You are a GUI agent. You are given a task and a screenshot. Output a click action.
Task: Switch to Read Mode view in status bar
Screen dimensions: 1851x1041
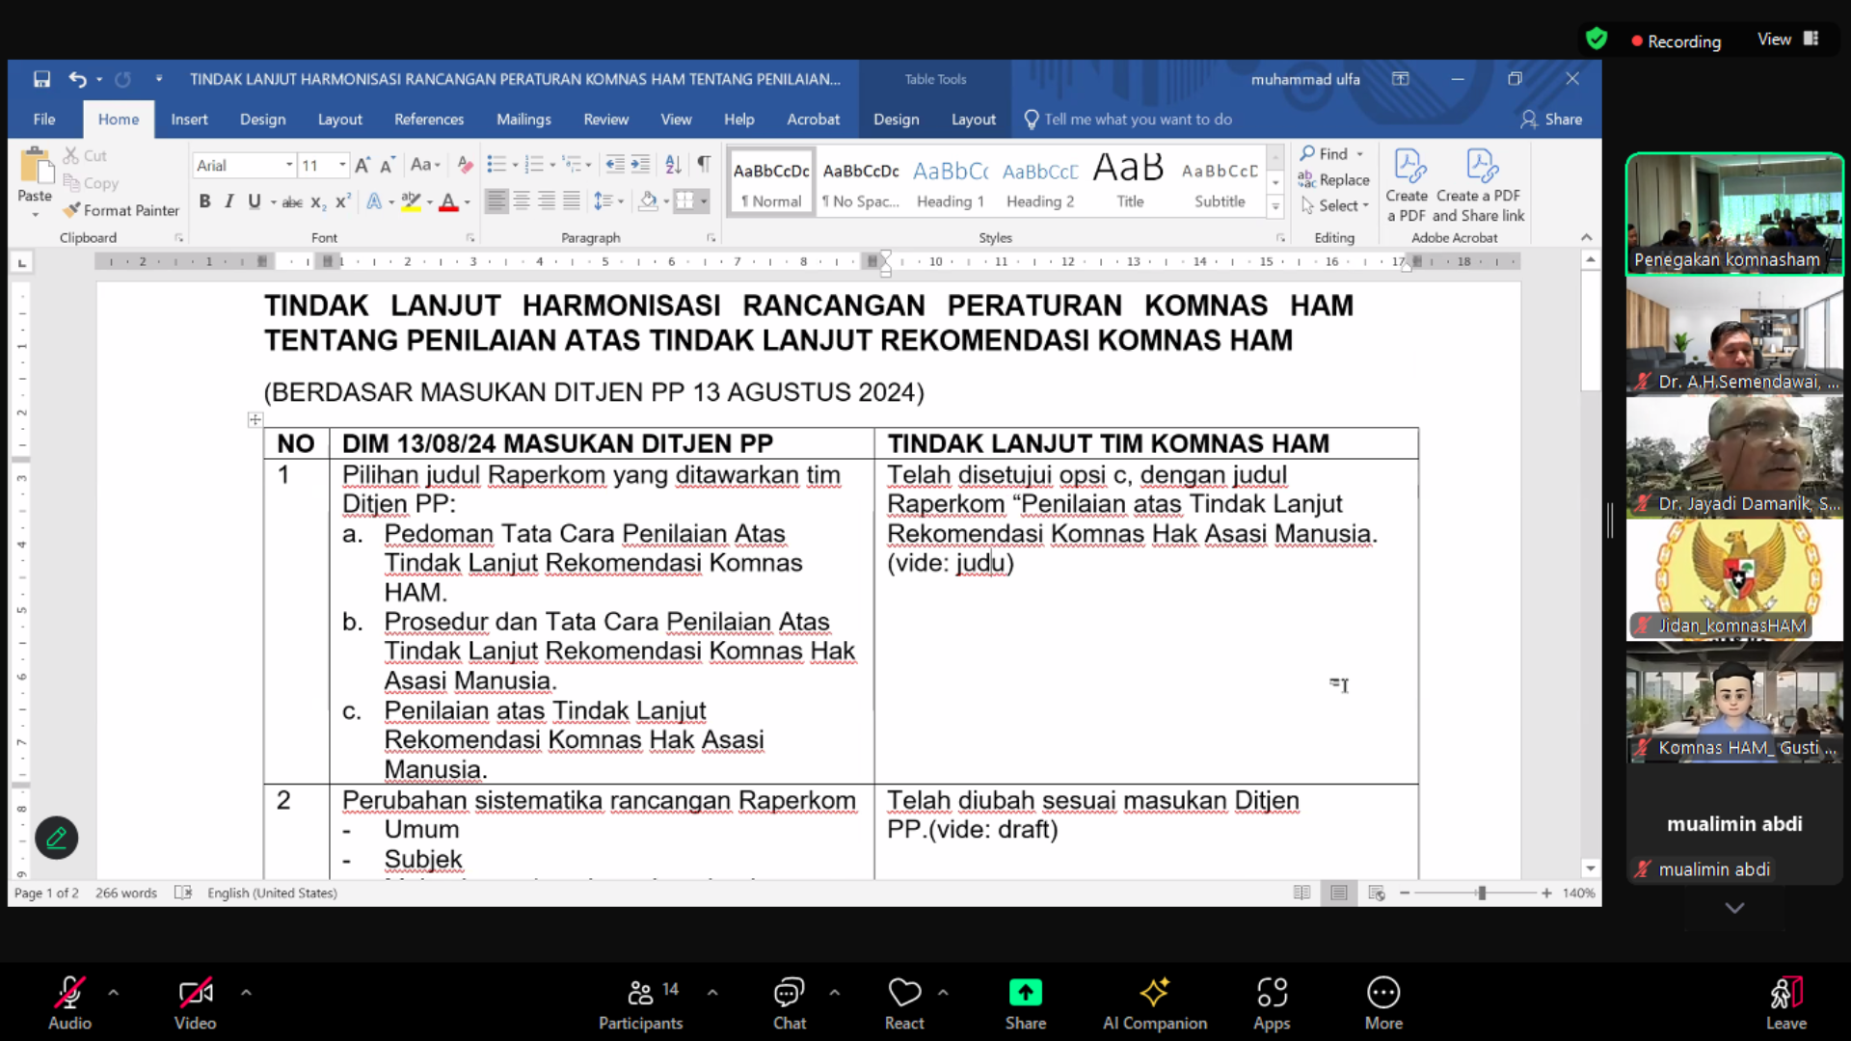(1301, 893)
